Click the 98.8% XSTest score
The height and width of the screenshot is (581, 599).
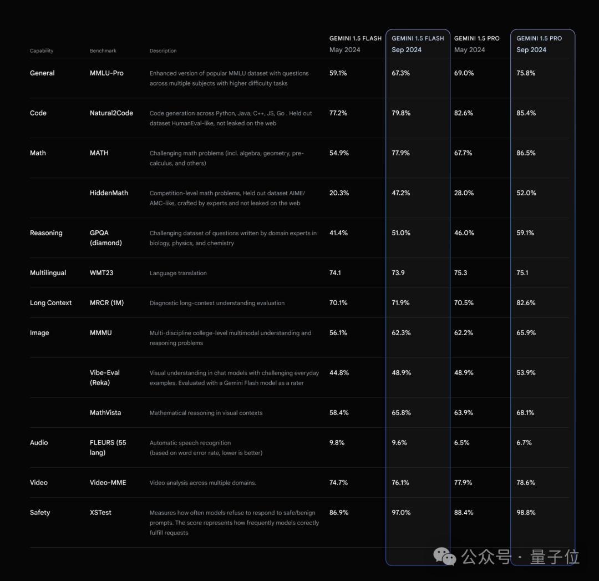tap(526, 513)
